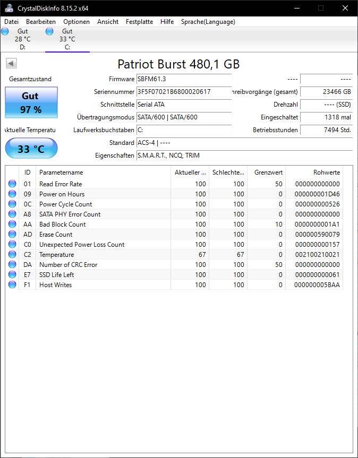Select the C: drive status orb
Image resolution: width=358 pixels, height=458 pixels.
(49, 31)
